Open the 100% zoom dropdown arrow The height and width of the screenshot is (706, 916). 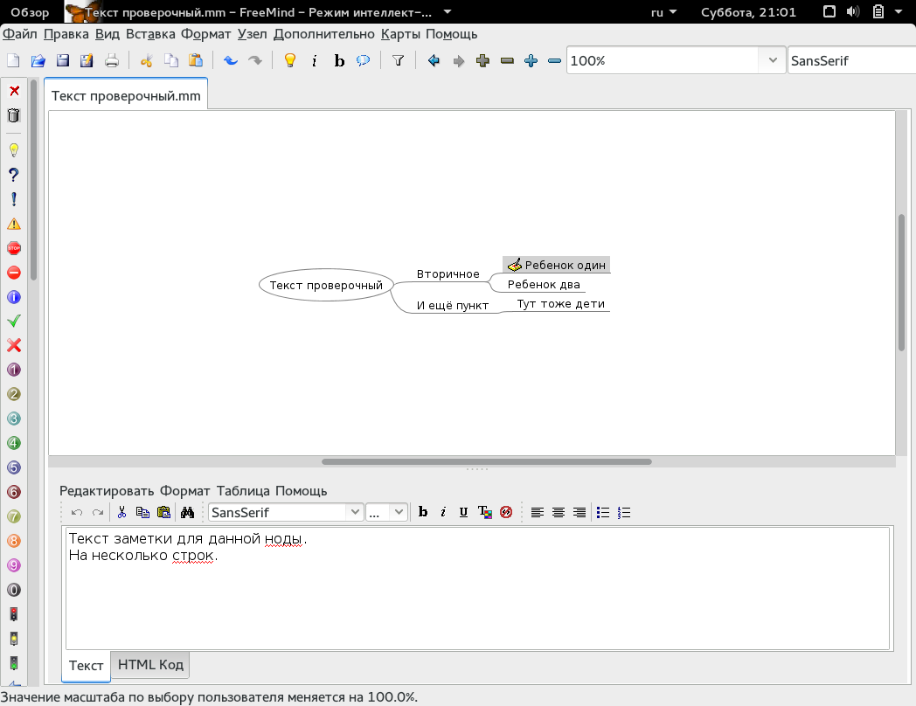click(x=773, y=60)
